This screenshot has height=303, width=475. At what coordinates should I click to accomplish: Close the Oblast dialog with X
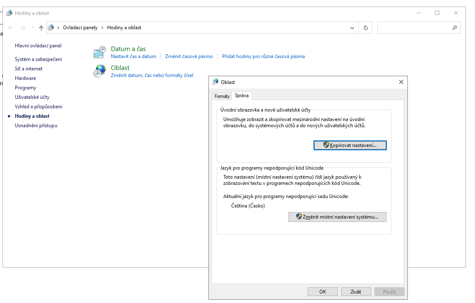401,82
